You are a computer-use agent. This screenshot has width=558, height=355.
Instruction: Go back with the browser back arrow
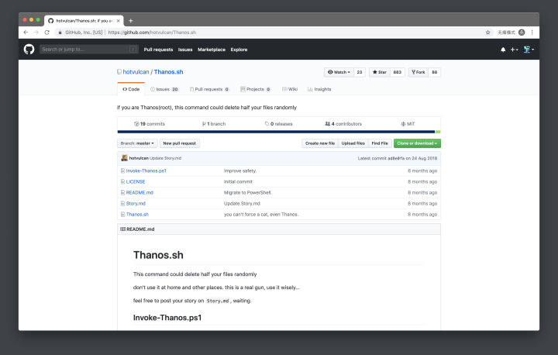(26, 32)
